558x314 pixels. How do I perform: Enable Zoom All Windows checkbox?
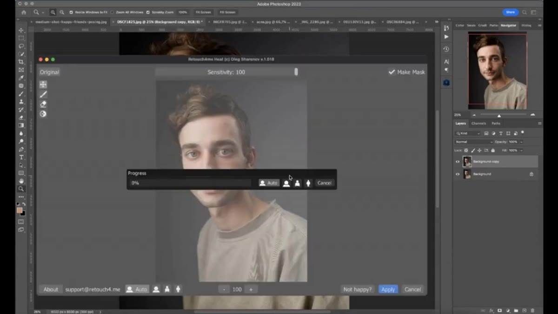[x=113, y=12]
